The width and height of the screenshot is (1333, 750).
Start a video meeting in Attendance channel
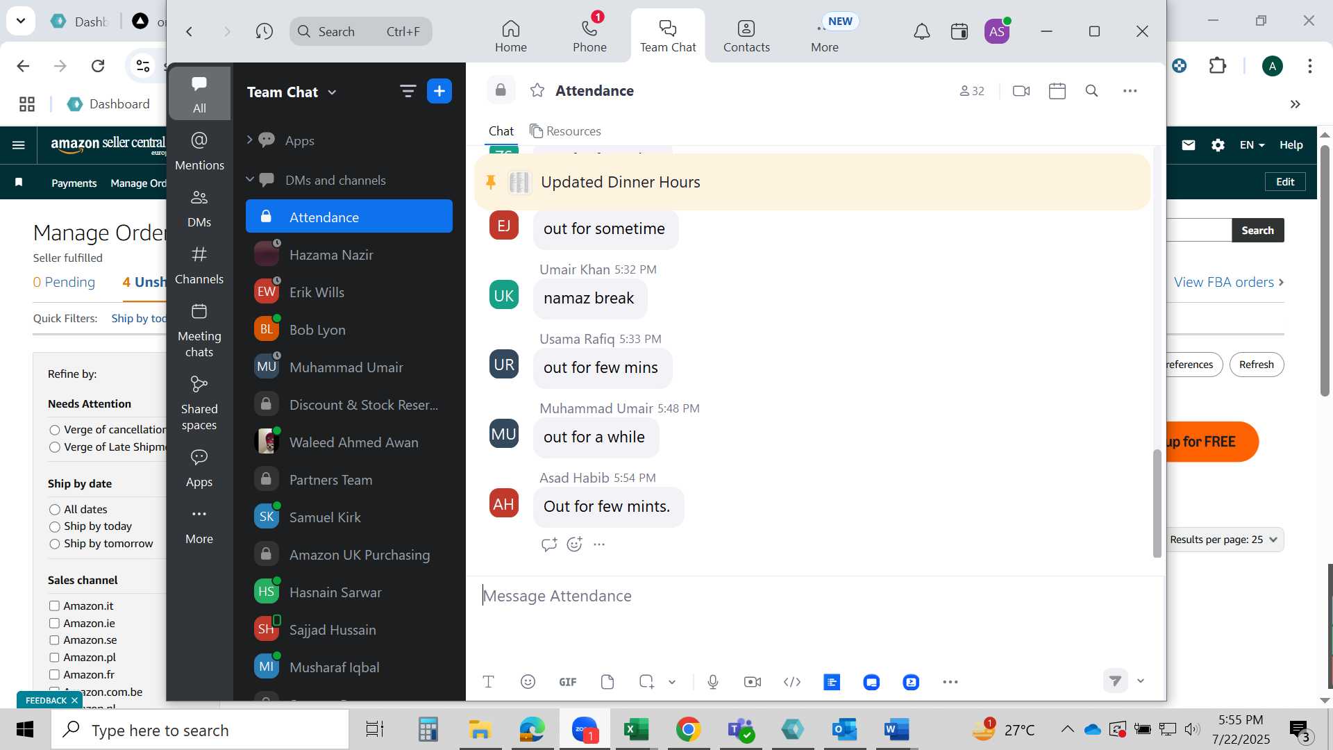click(1021, 91)
